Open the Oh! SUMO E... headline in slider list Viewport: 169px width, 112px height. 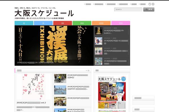pyautogui.click(x=114, y=32)
